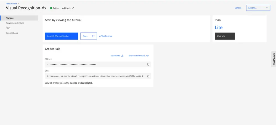Click 'Start by viewing the tutorial' heading
Image resolution: width=276 pixels, height=125 pixels.
coord(63,20)
